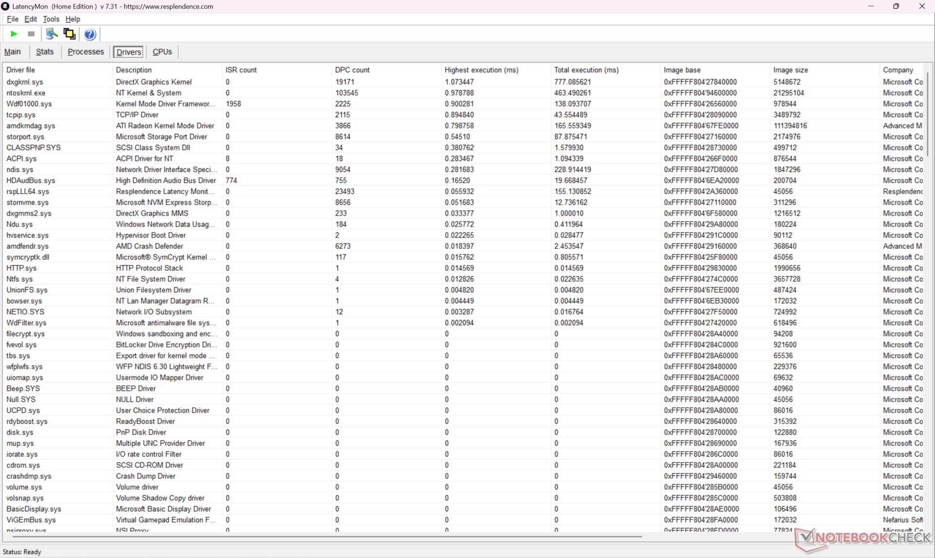
Task: Switch to the Processes tab
Action: click(x=86, y=52)
